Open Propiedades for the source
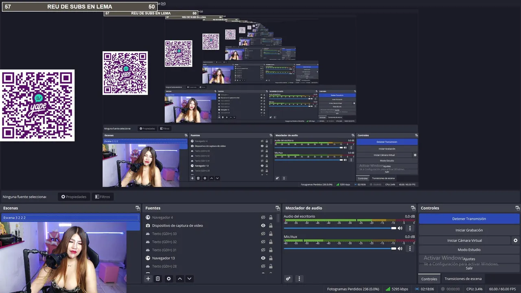This screenshot has width=521, height=293. 74,197
